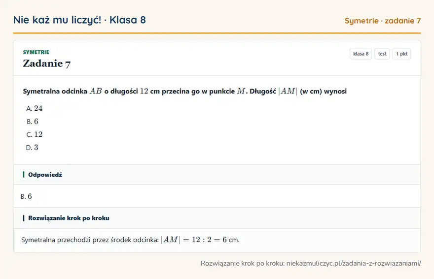
Task: Select answer option D. 3
Action: pos(32,147)
